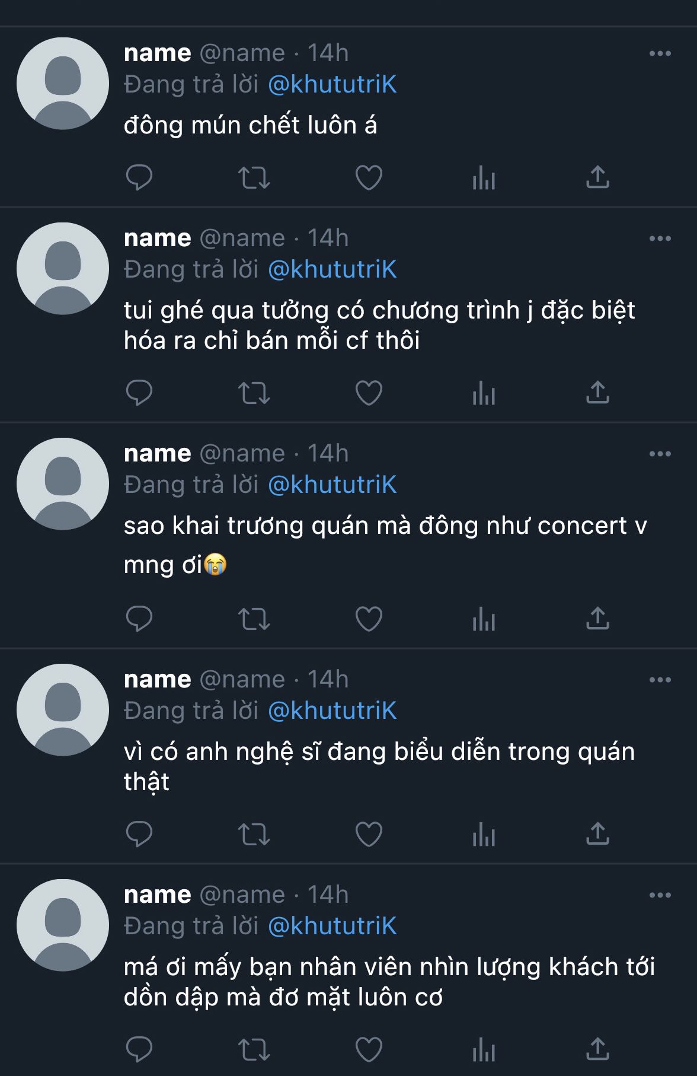Like the "sao khai trương quán" tweet
Image resolution: width=697 pixels, height=1076 pixels.
(369, 619)
